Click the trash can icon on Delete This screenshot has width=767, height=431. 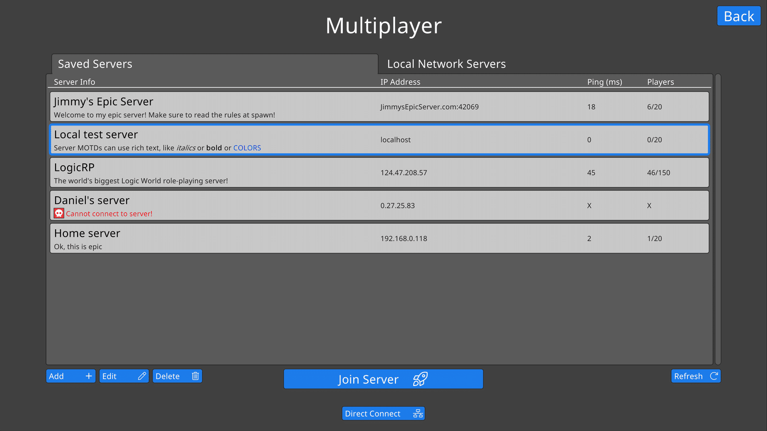(x=196, y=376)
